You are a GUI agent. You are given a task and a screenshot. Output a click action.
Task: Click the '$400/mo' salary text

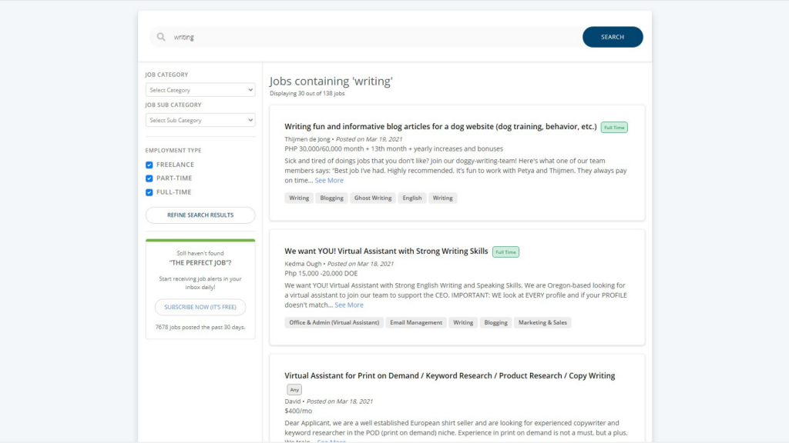click(298, 411)
